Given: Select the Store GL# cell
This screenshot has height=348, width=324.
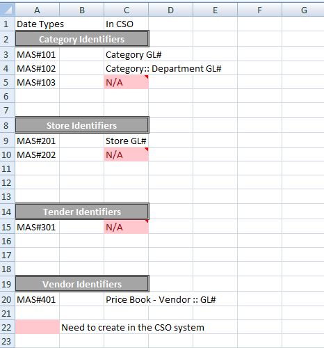Looking at the screenshot, I should click(127, 141).
